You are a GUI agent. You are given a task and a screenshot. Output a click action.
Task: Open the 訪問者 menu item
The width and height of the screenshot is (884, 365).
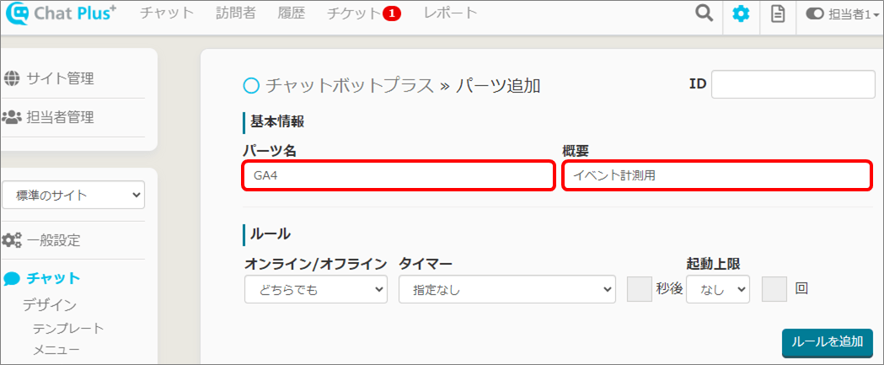click(x=236, y=13)
